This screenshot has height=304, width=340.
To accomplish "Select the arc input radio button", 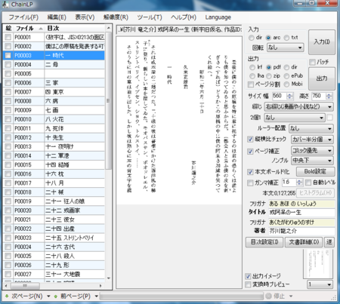I will point(268,38).
